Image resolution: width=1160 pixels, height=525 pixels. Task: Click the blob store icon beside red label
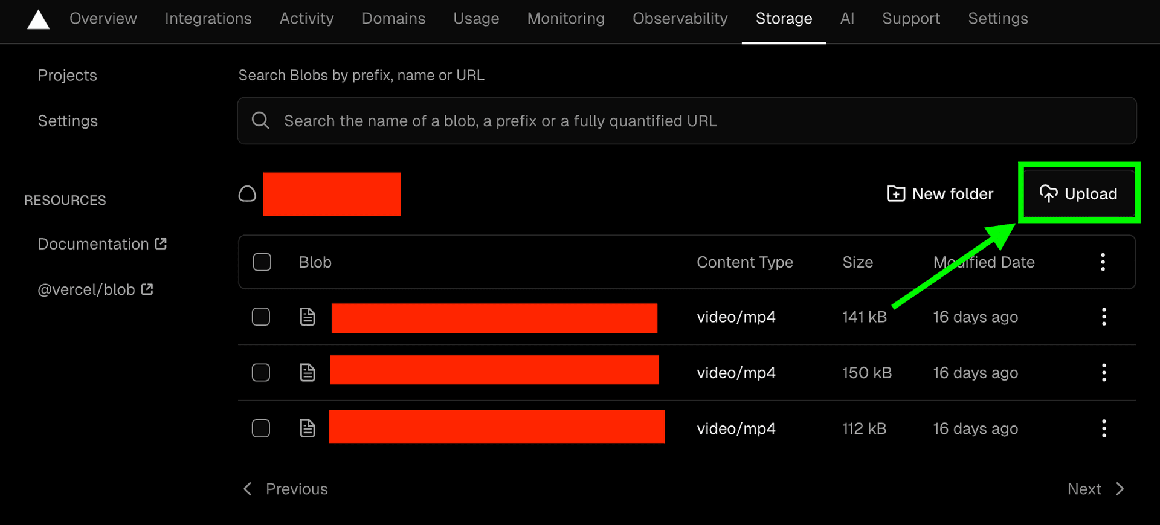coord(247,194)
